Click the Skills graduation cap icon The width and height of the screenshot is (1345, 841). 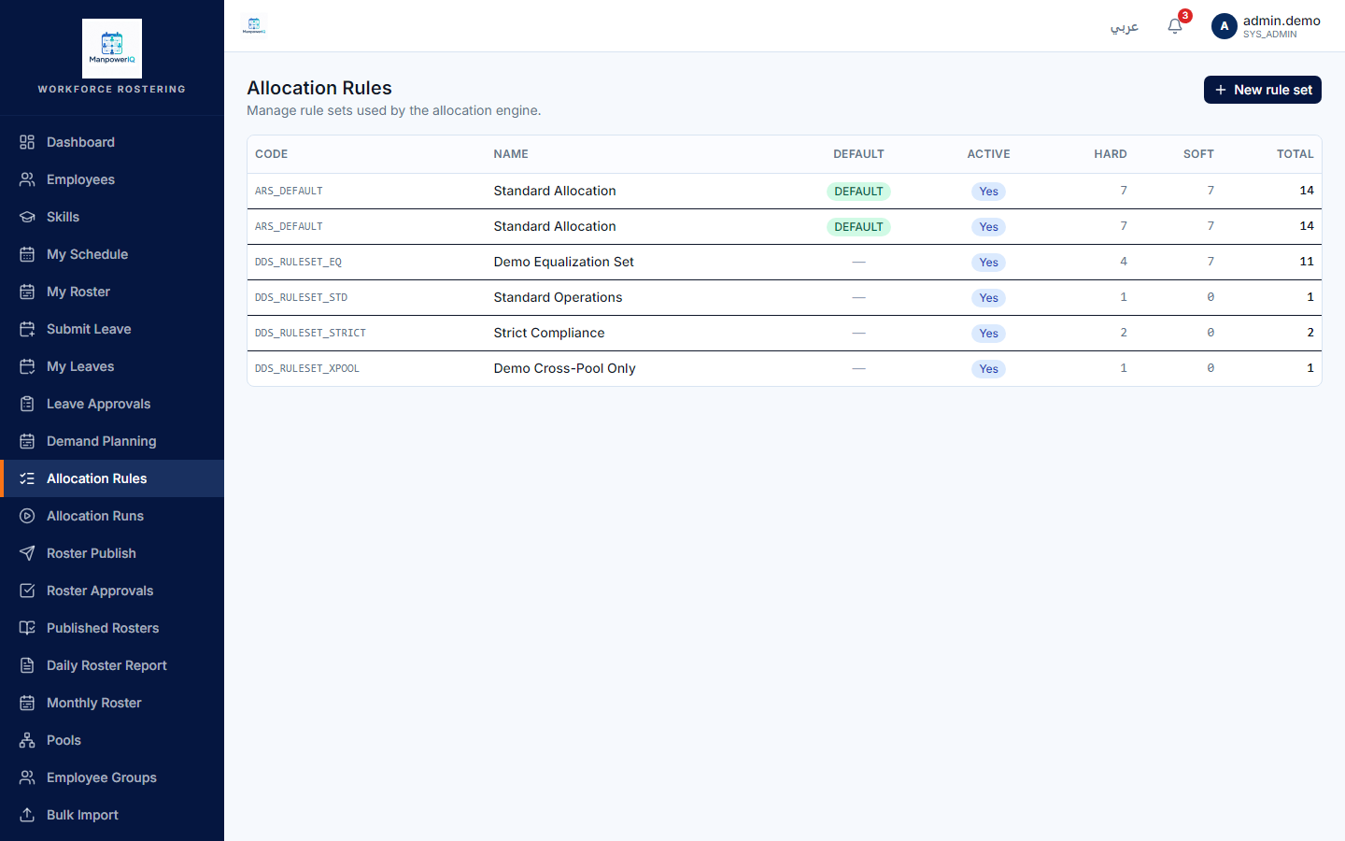point(27,217)
